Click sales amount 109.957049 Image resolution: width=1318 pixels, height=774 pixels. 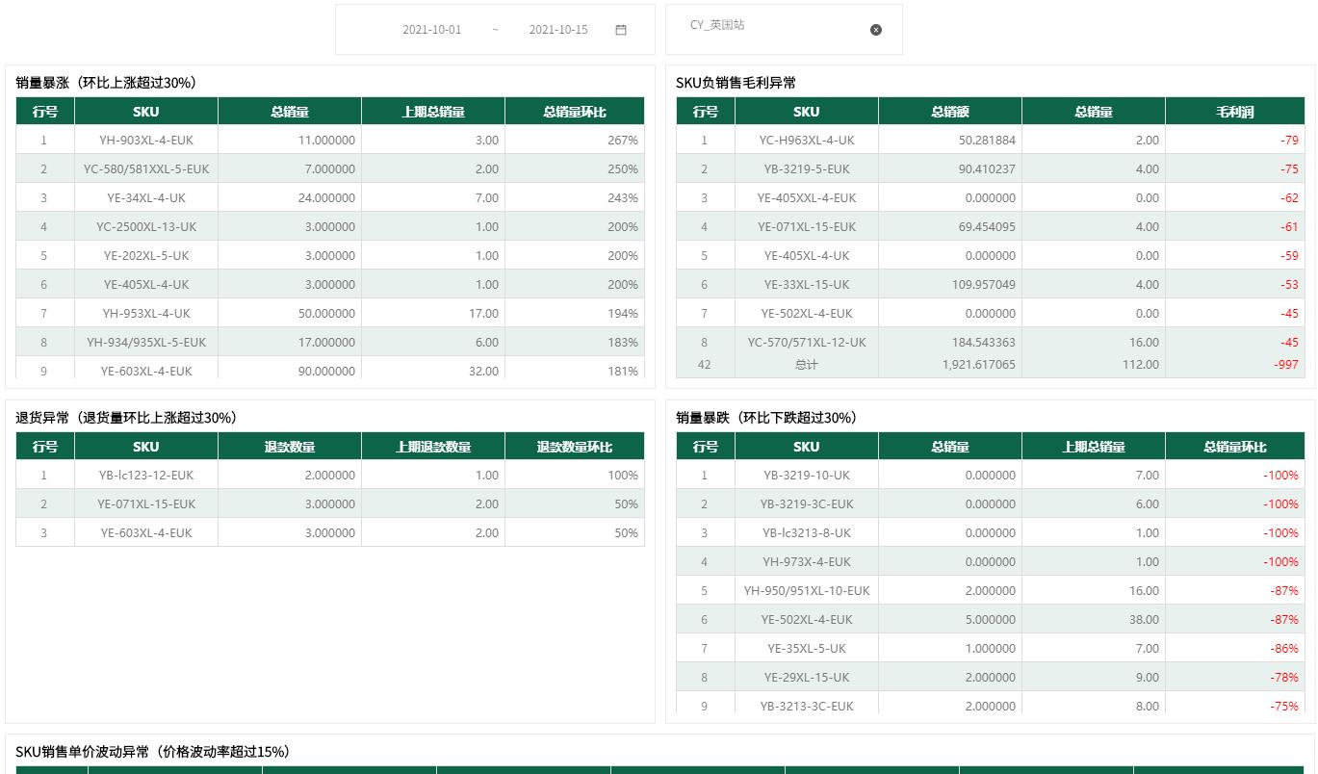click(x=984, y=285)
